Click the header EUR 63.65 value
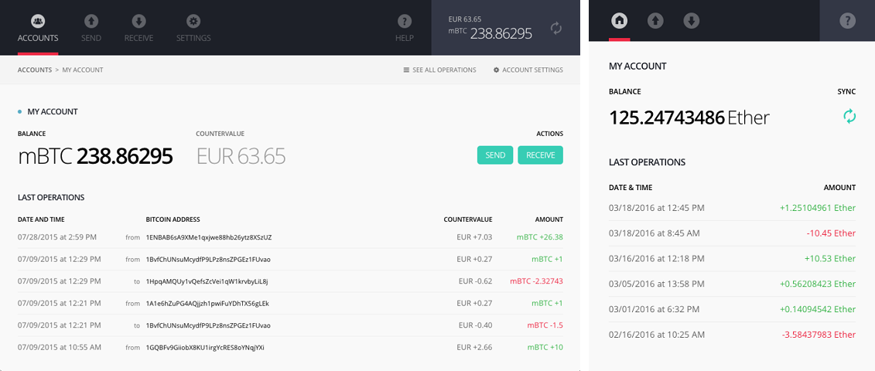875x371 pixels. (465, 19)
